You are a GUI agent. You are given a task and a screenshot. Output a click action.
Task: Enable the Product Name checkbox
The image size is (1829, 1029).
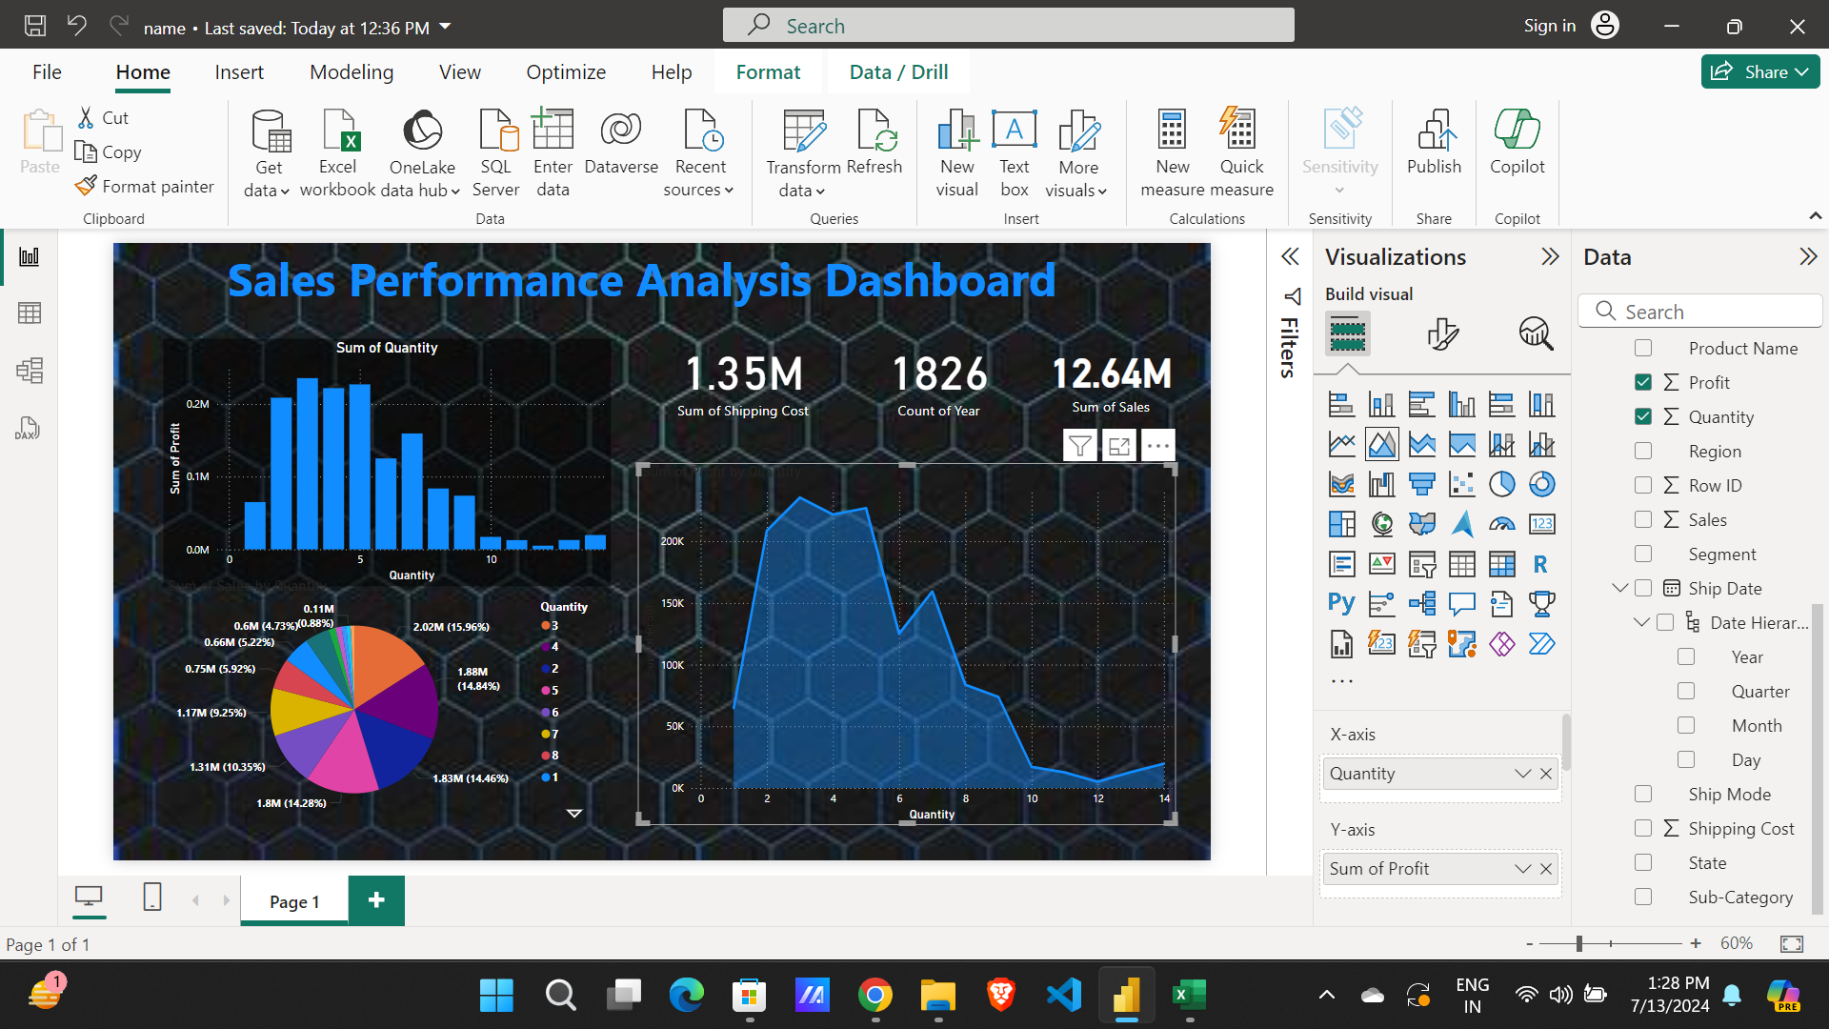(x=1643, y=348)
